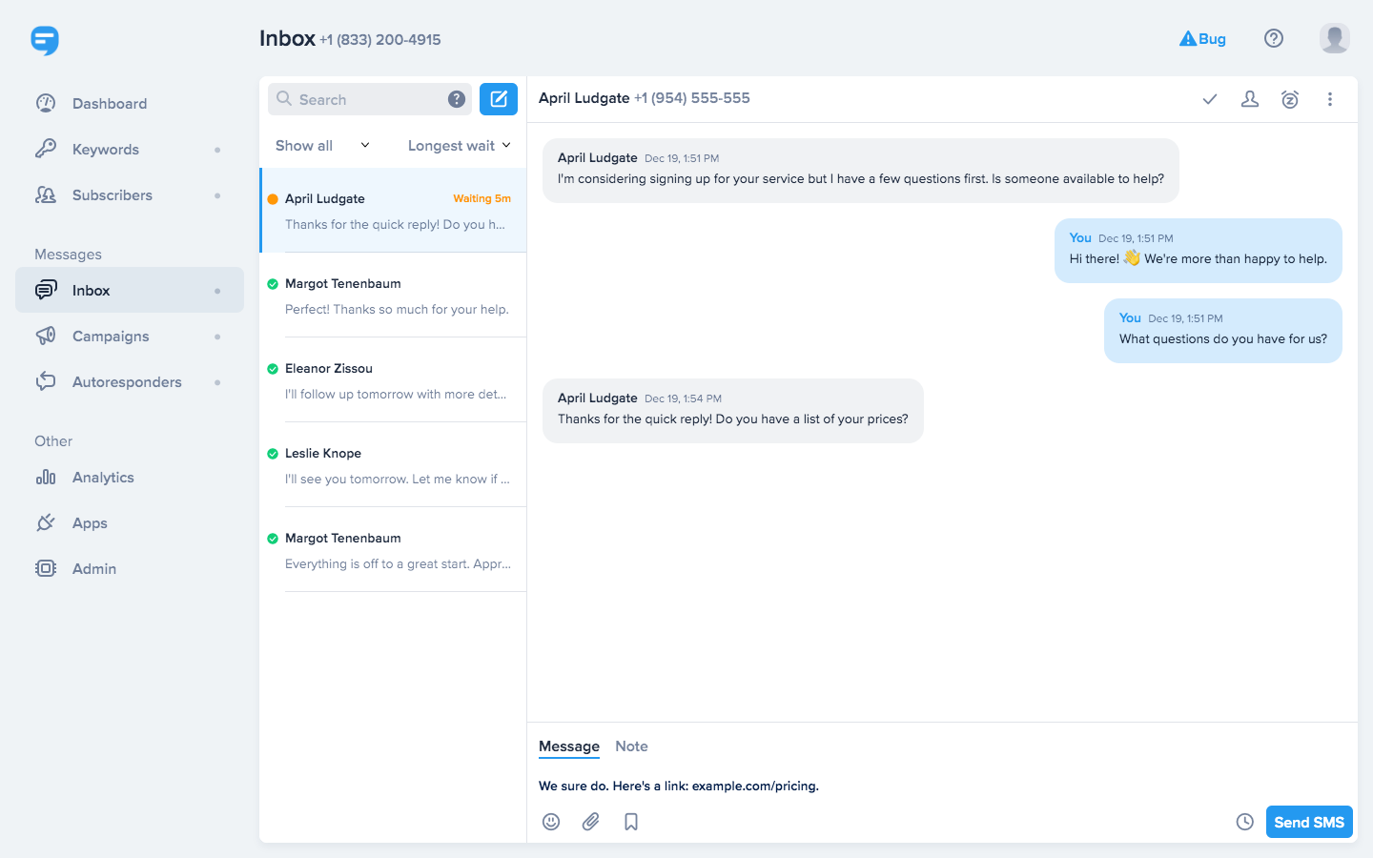Snooze the conversation with alarm icon
This screenshot has height=858, width=1373.
pyautogui.click(x=1289, y=99)
